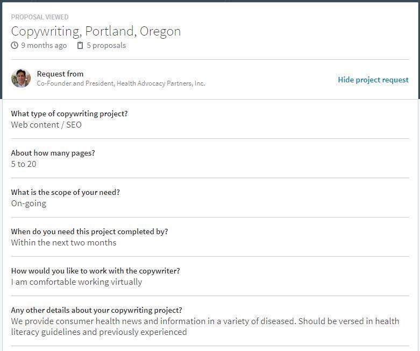Click the Co-Founder and President subtitle
This screenshot has width=420, height=351.
120,83
